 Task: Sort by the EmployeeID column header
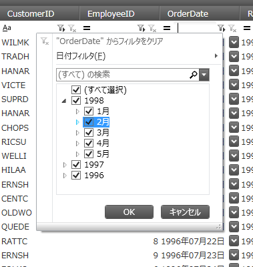pyautogui.click(x=119, y=14)
